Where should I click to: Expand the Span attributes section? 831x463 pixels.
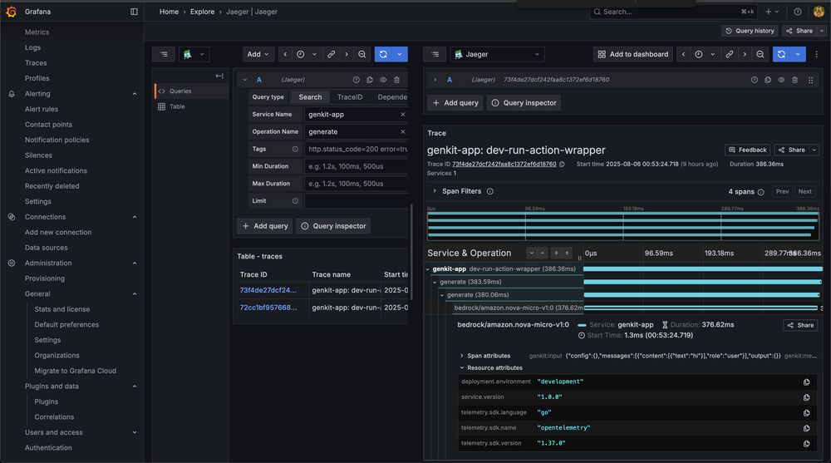coord(461,356)
